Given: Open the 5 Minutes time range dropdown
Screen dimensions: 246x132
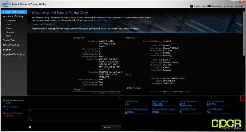Looking at the screenshot, I should click(x=111, y=127).
